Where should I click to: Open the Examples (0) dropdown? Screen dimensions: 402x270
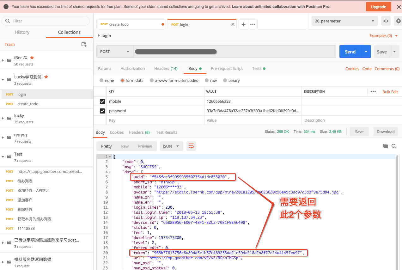point(383,36)
